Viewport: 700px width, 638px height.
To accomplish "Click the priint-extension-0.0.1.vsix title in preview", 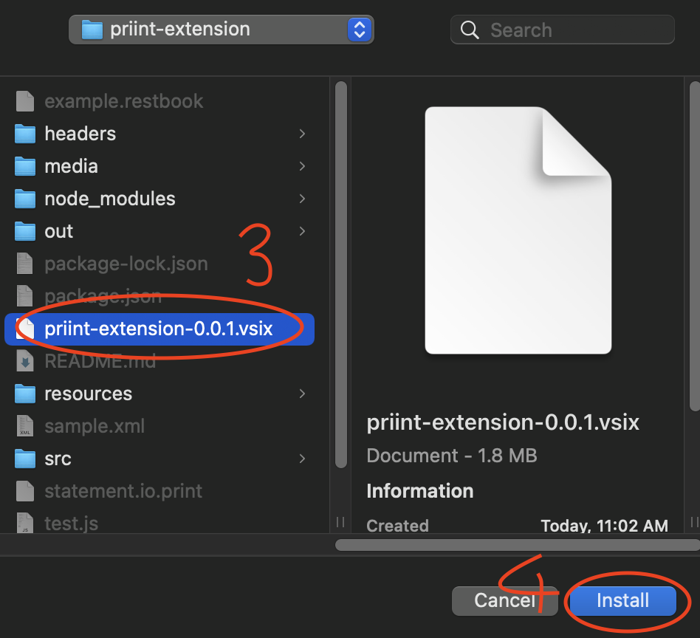I will (503, 422).
